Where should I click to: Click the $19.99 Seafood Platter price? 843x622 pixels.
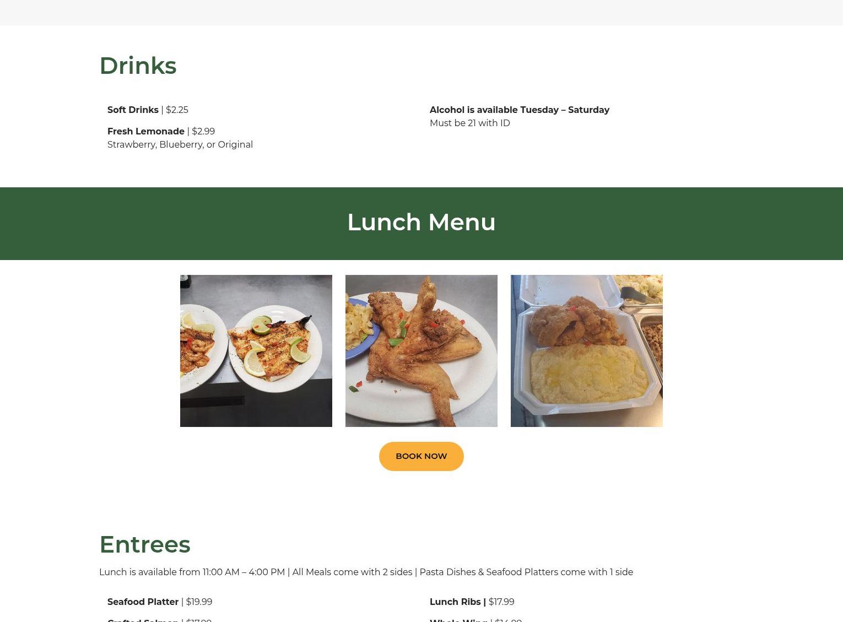[199, 602]
